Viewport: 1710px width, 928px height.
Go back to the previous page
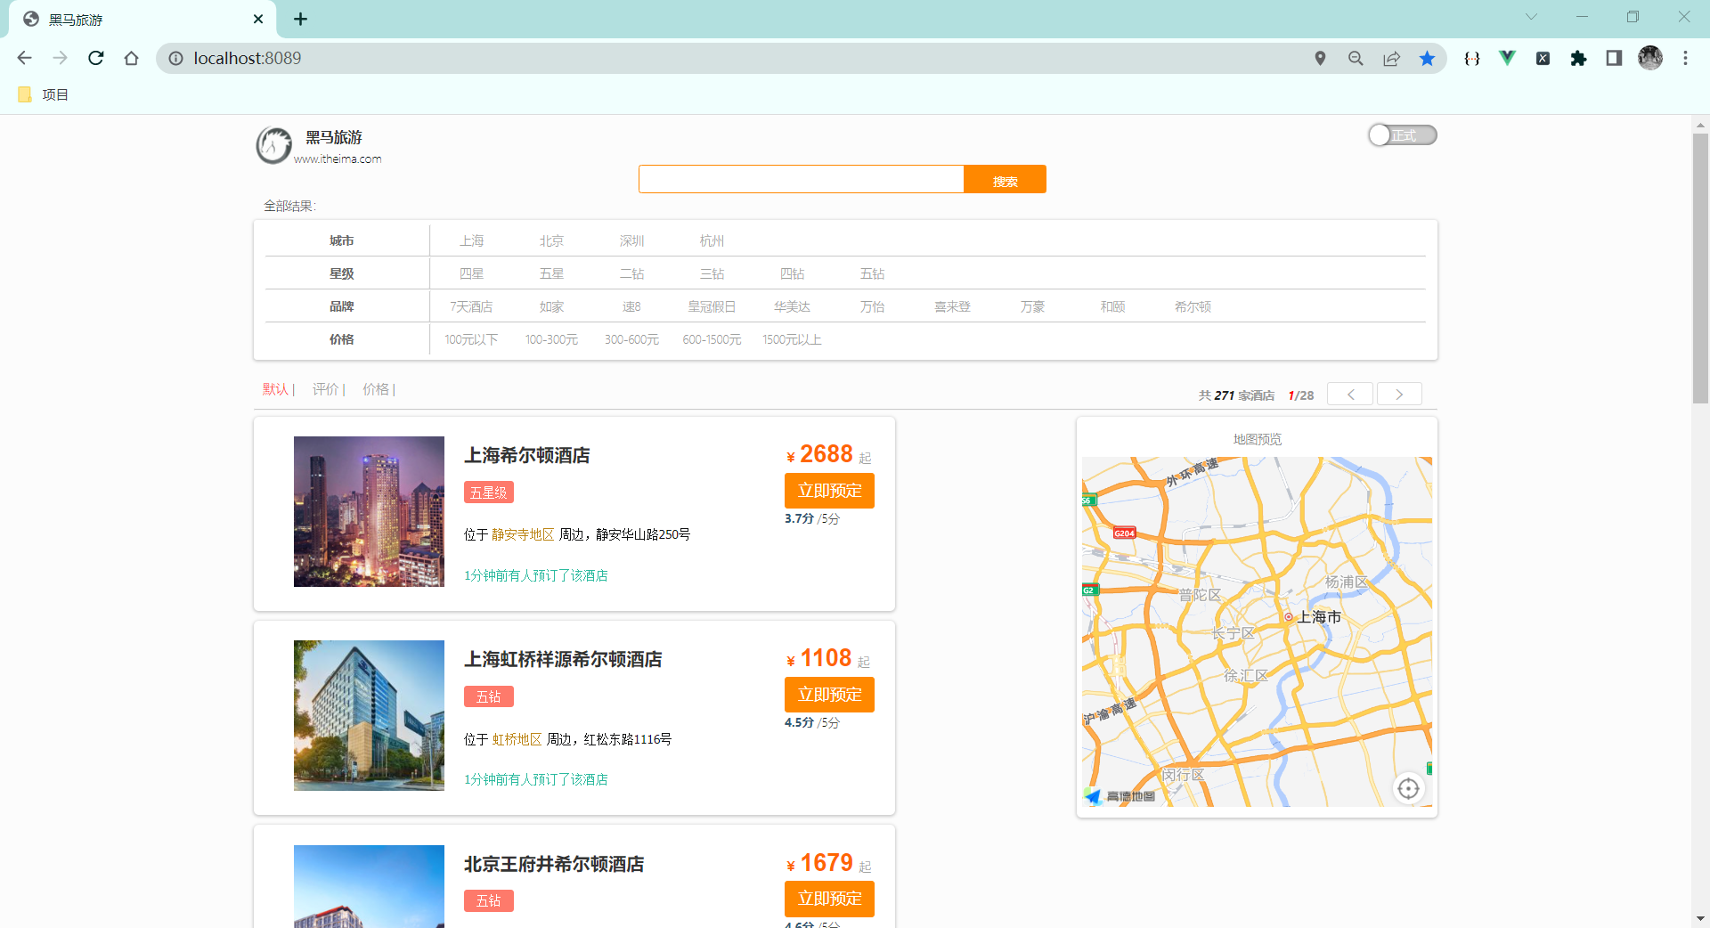[x=25, y=58]
